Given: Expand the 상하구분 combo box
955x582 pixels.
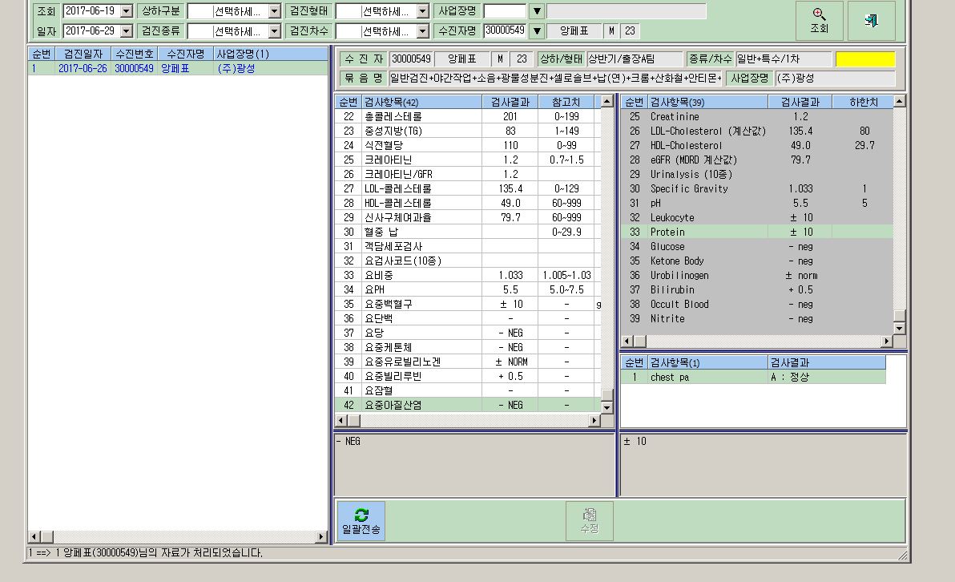Looking at the screenshot, I should coord(274,11).
